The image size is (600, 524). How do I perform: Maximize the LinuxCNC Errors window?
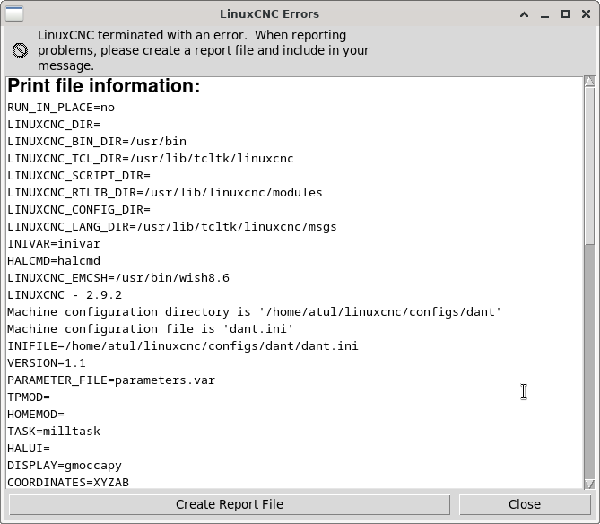[565, 14]
